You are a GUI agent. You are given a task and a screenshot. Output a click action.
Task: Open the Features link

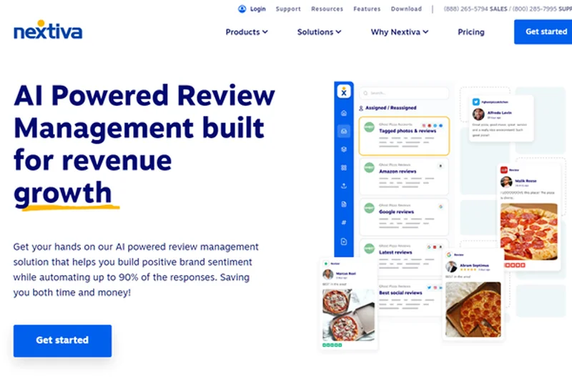tap(367, 9)
